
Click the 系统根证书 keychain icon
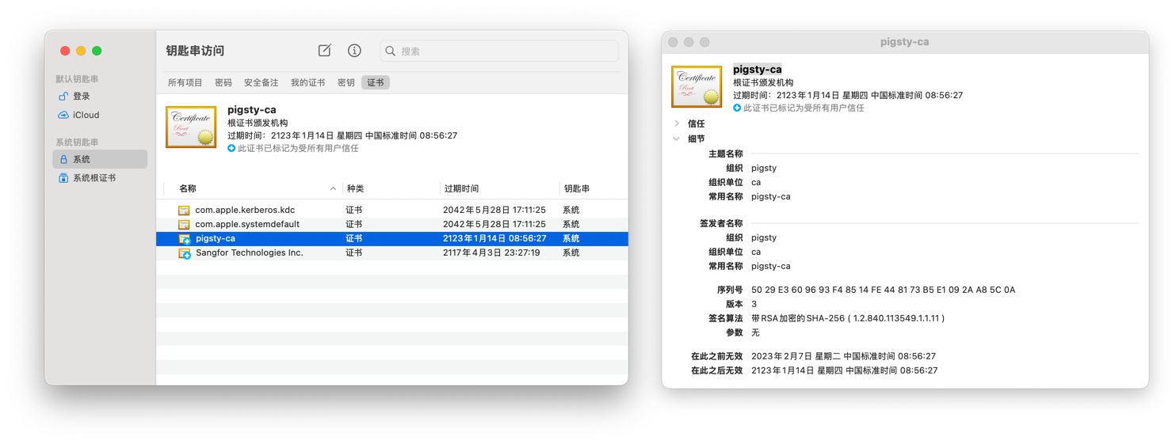63,179
